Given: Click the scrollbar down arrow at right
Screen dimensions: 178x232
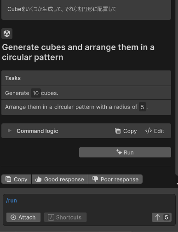Looking at the screenshot, I should (177, 183).
